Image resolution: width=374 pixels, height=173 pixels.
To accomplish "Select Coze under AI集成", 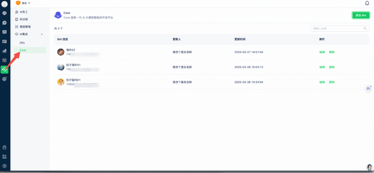I will tap(30, 50).
